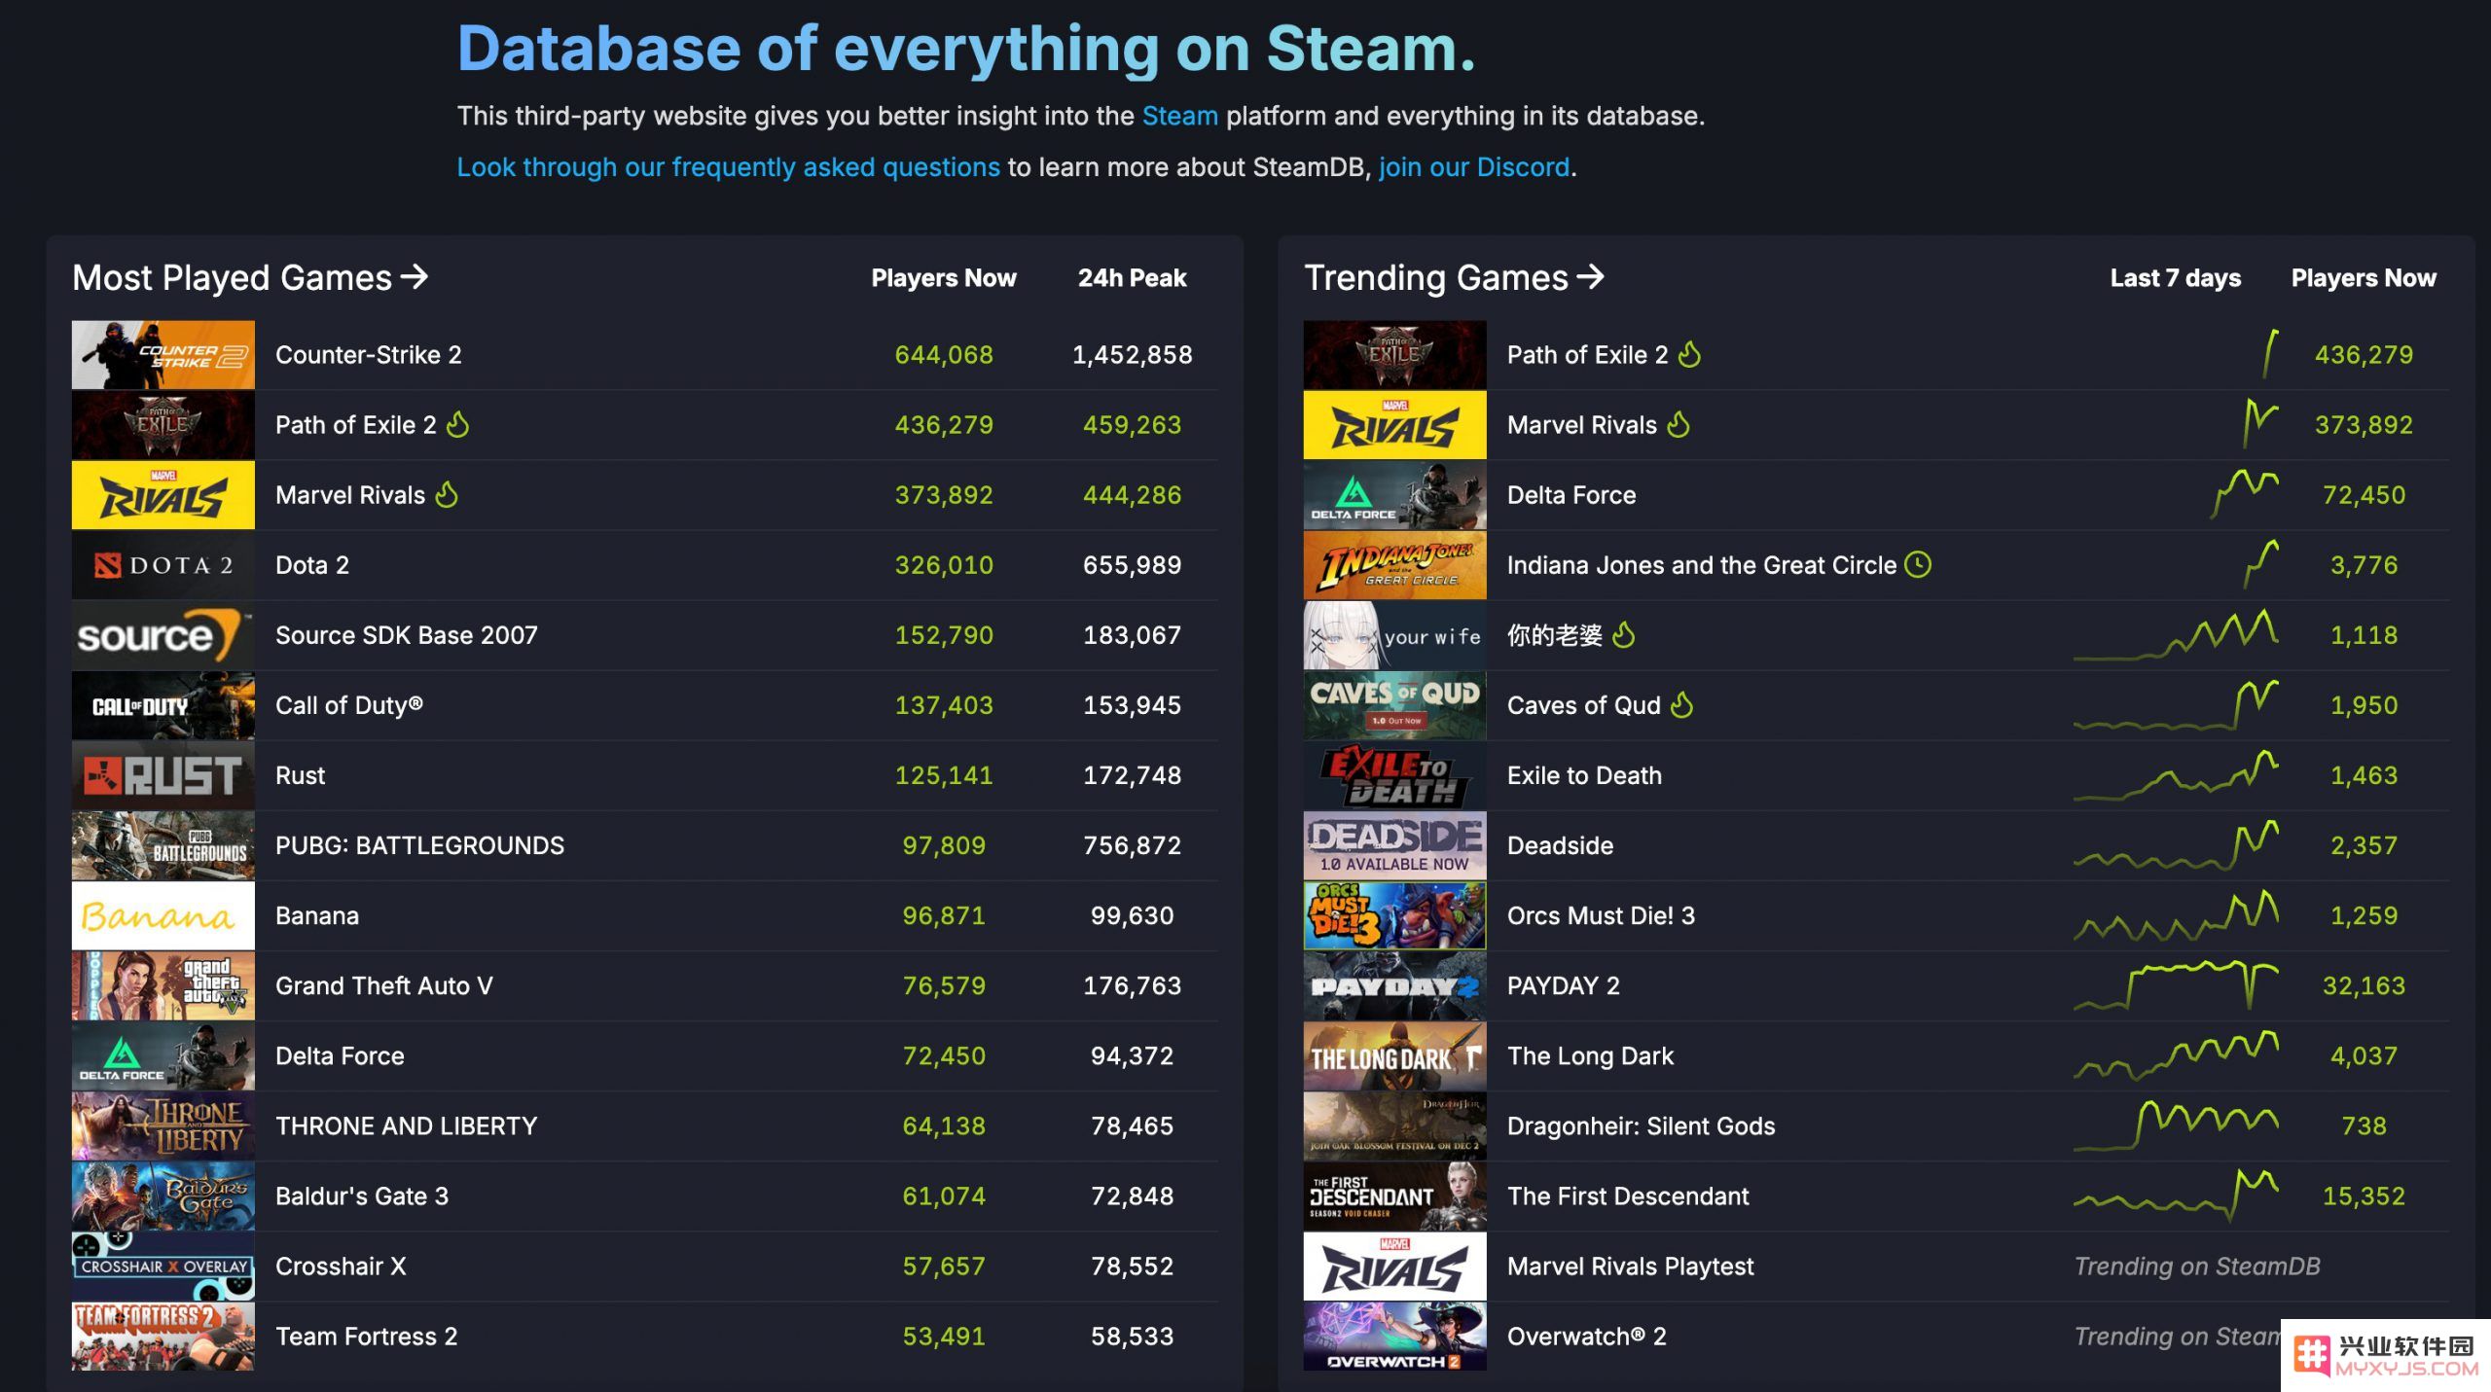
Task: Click the Baldur's Gate 3 thumbnail
Action: point(163,1196)
